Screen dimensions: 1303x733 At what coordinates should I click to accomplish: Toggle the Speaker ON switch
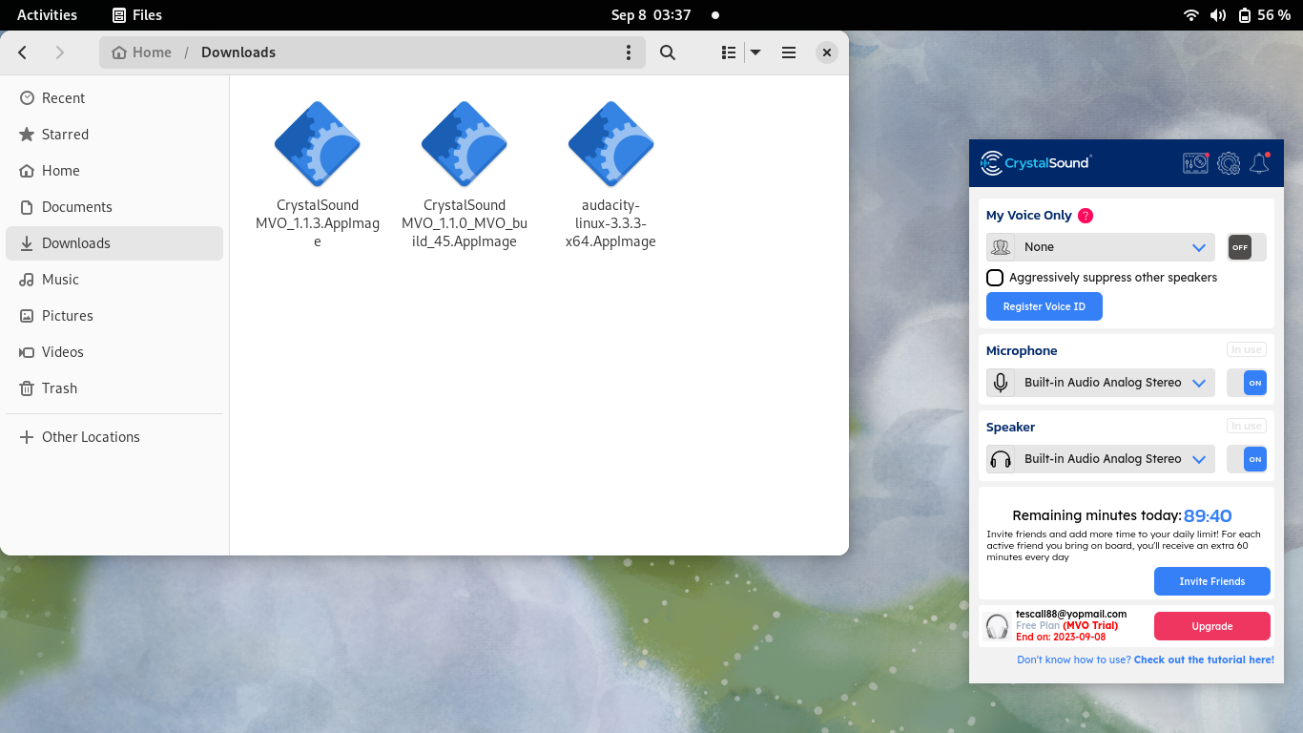[1246, 459]
